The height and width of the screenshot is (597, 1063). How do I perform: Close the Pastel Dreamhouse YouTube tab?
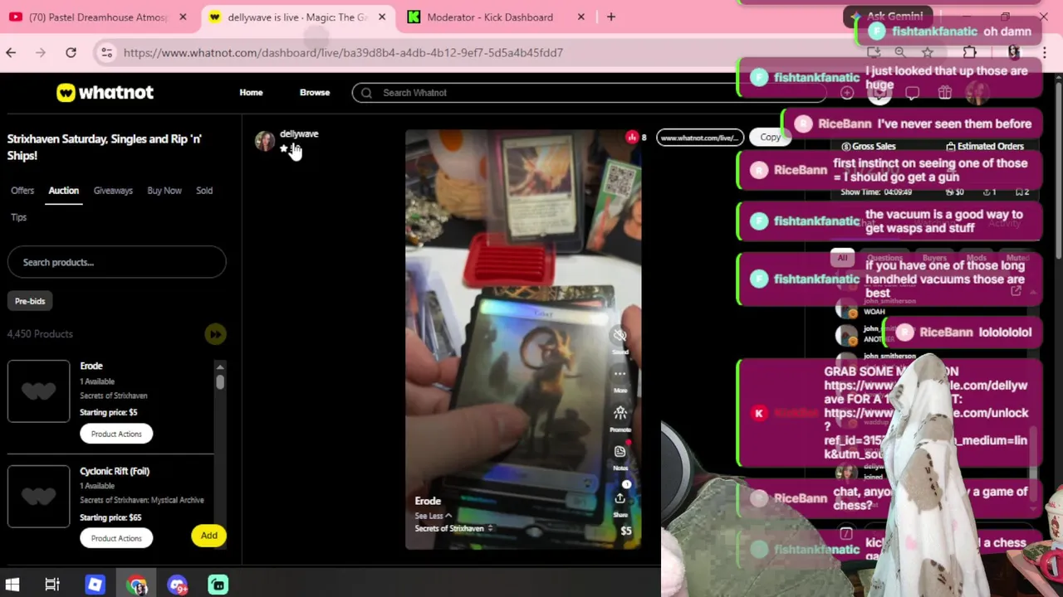click(183, 17)
